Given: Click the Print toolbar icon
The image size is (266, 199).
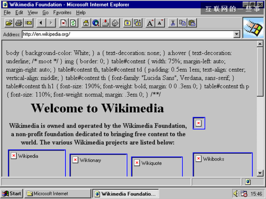Looking at the screenshot, I should coord(19,23).
